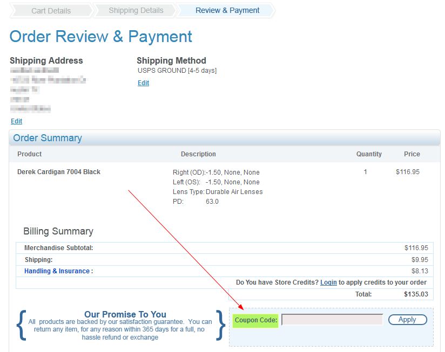Edit the shipping address
445x352 pixels.
click(x=16, y=121)
